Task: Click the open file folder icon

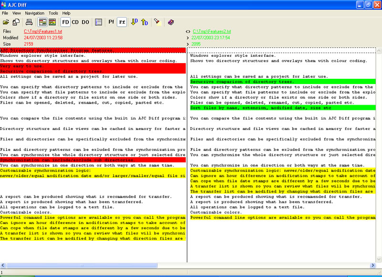Action: (x=6, y=22)
